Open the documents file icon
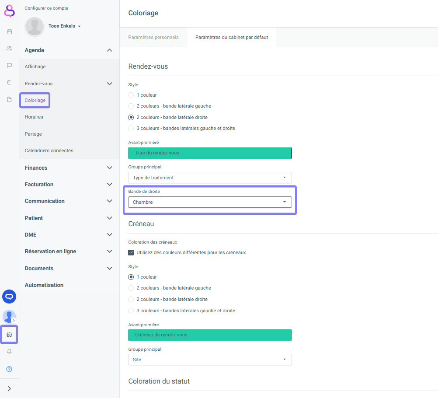This screenshot has height=398, width=438. 9,99
